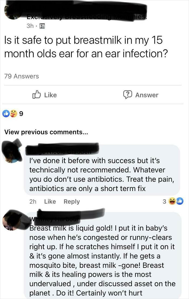This screenshot has width=189, height=299.
Task: Click the thumbs-up reaction icon below the post
Action: [x=6, y=113]
